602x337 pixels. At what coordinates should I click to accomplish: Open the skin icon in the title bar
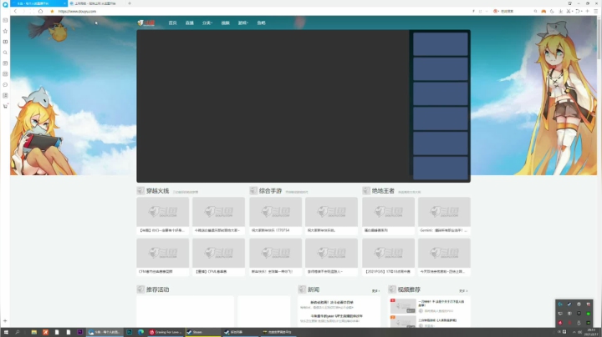pos(569,3)
